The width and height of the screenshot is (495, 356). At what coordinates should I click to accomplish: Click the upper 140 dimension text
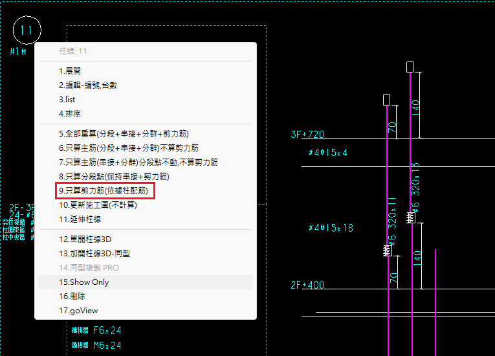[416, 107]
